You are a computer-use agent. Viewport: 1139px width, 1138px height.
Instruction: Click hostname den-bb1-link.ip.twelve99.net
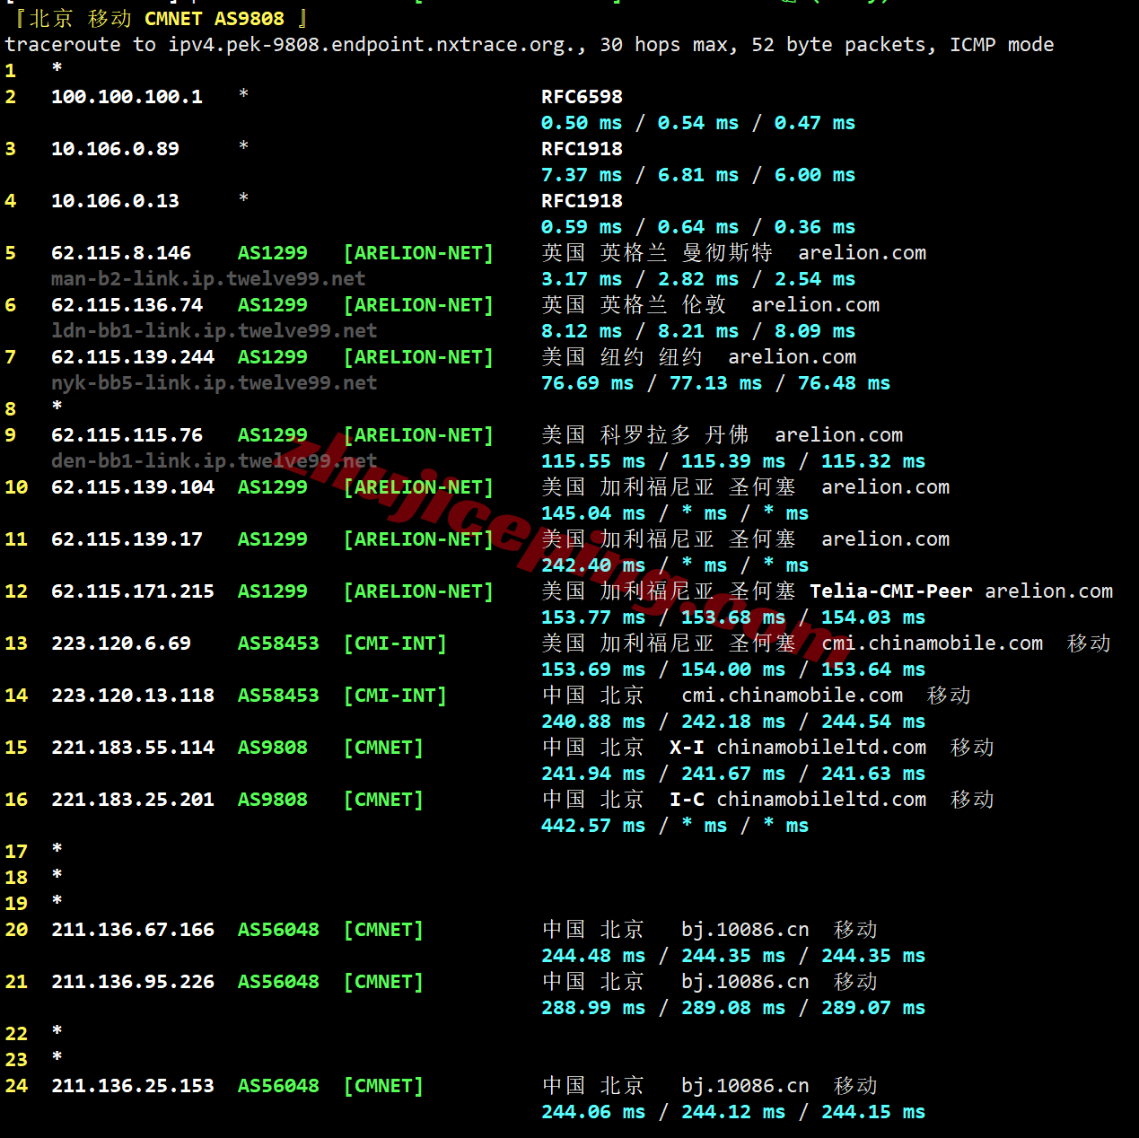pos(214,461)
